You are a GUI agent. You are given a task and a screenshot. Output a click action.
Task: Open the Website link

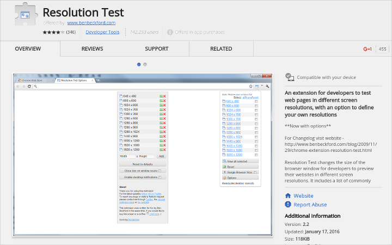303,196
